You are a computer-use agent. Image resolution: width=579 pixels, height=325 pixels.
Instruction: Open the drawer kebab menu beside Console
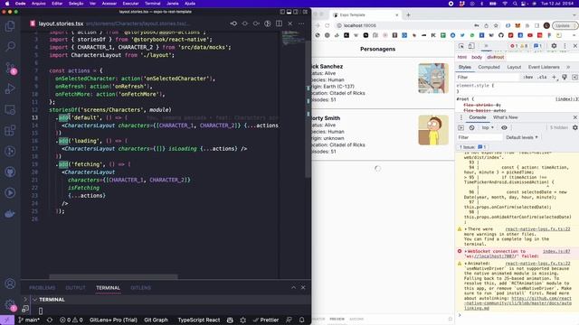pyautogui.click(x=460, y=117)
